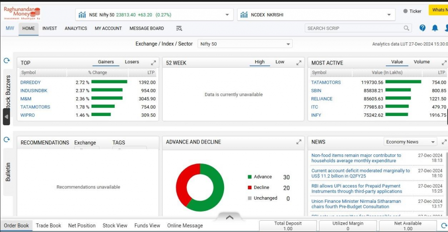The image size is (448, 232).
Task: Refresh the Bulletin section
Action: tap(7, 140)
